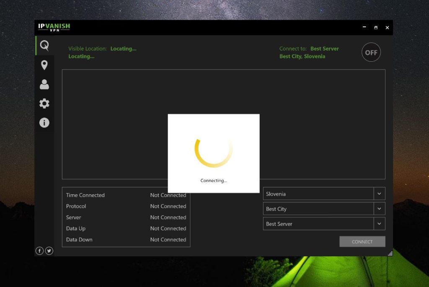429x287 pixels.
Task: Click the Best City, Slovenia link
Action: (x=303, y=56)
